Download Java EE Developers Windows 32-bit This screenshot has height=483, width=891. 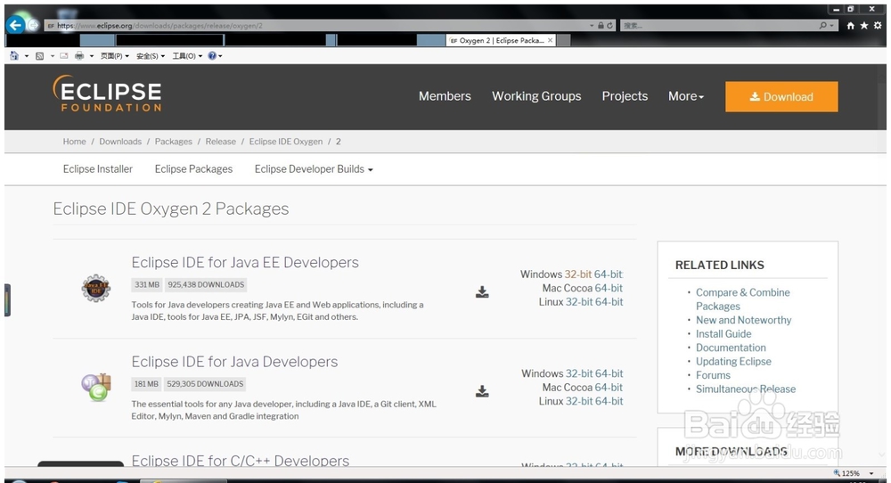578,274
